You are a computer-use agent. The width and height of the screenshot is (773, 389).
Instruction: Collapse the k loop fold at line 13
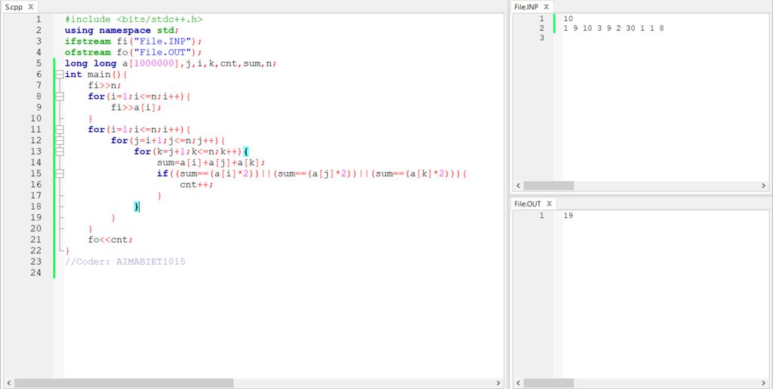(60, 152)
